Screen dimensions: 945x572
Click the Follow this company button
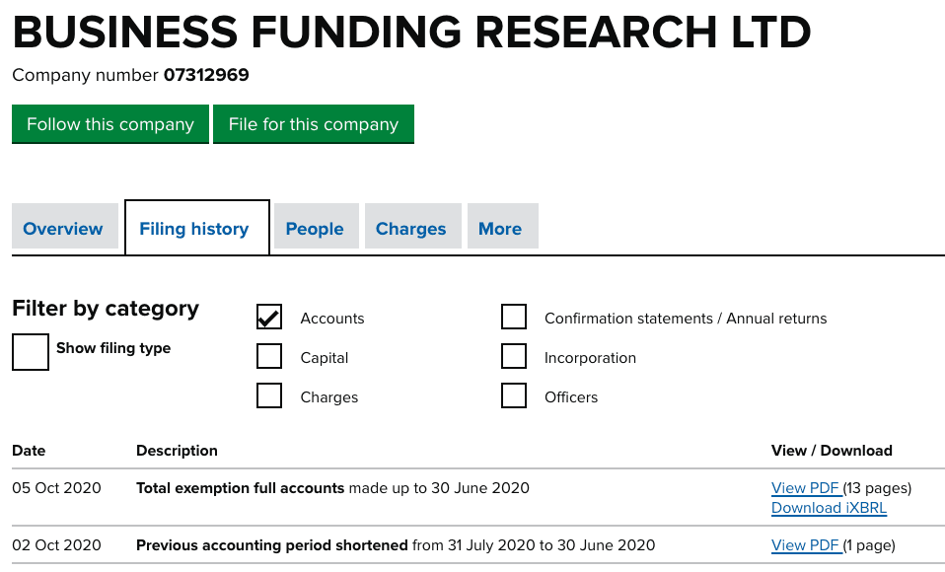[x=110, y=124]
